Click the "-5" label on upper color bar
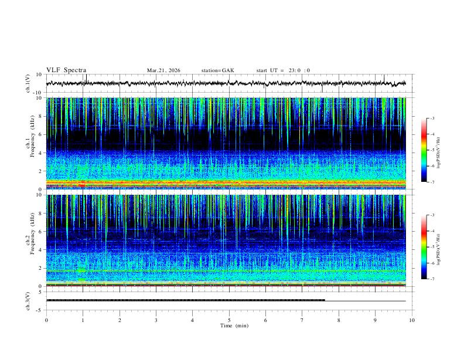464x359 pixels. coord(432,150)
